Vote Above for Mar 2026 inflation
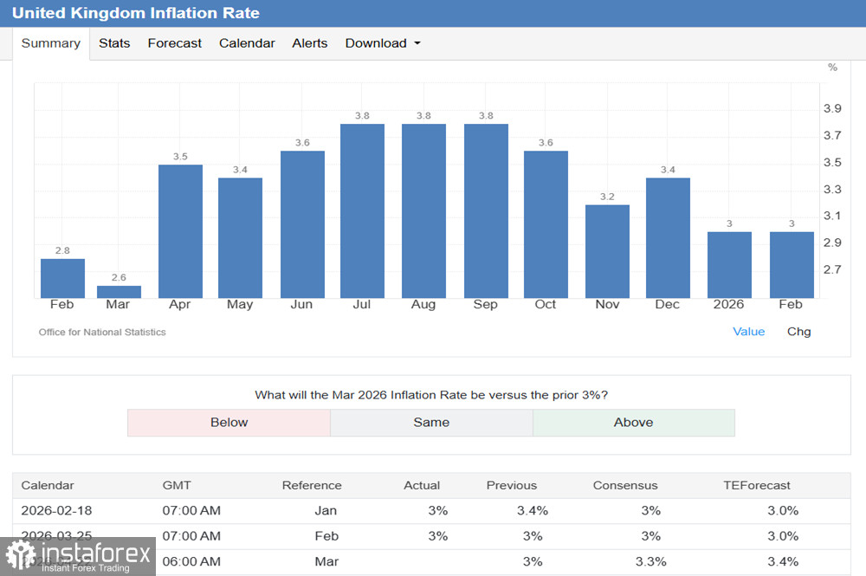Screen dimensions: 866x576 pyautogui.click(x=633, y=423)
